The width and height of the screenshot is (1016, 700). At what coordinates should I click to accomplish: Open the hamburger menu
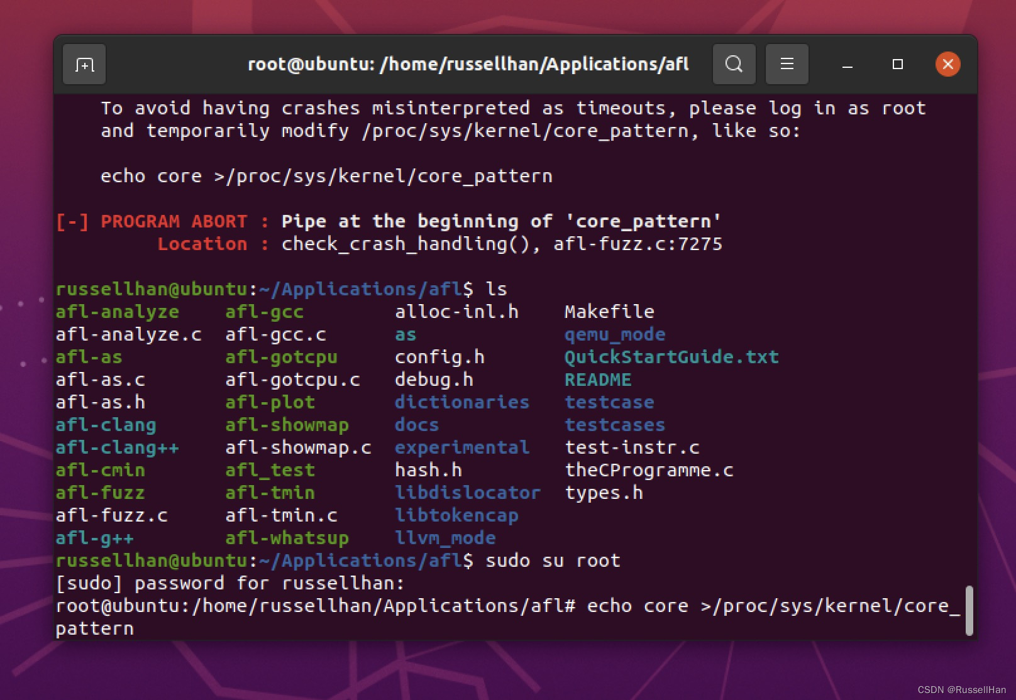tap(787, 64)
